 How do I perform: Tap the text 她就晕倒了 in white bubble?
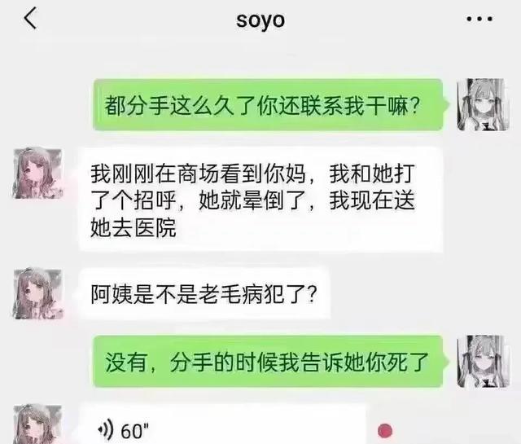click(x=252, y=200)
